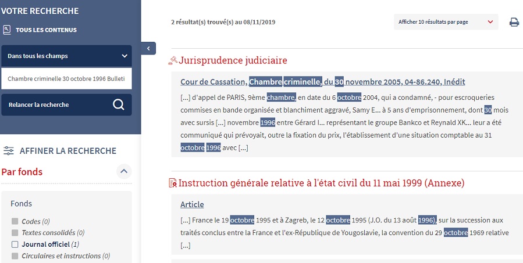Open the Afficher 10 résultats par page dropdown

446,22
